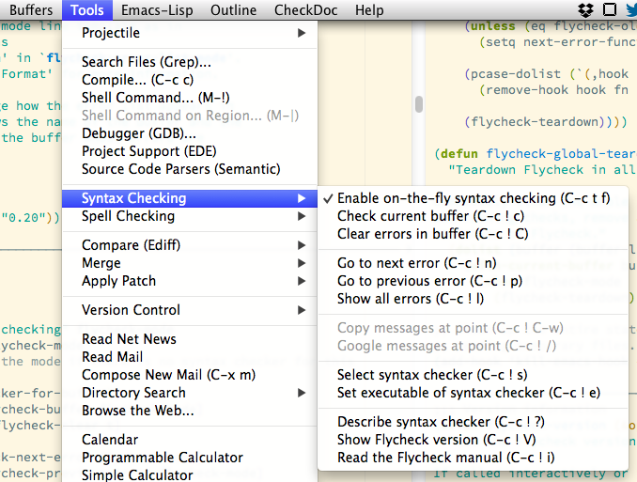The width and height of the screenshot is (637, 482).
Task: Click the Dropbox icon in menu bar
Action: click(x=586, y=10)
